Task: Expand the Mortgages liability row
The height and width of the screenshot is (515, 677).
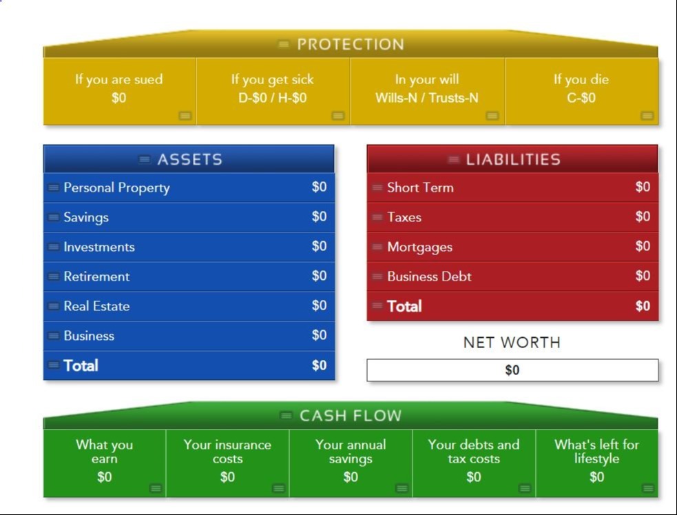Action: (x=377, y=247)
